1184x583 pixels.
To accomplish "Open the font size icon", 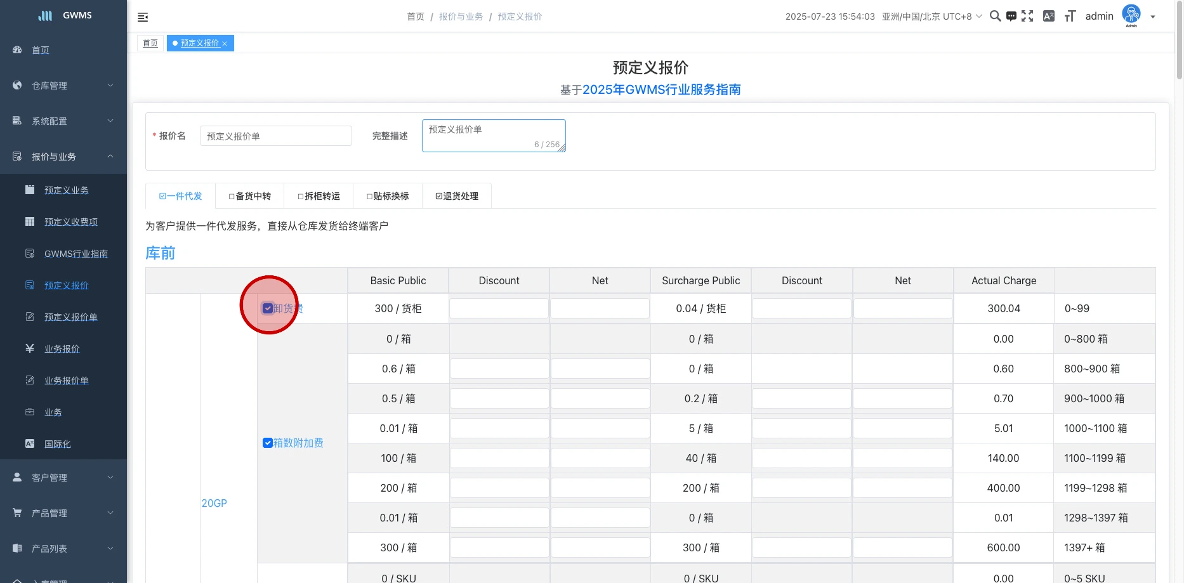I will (x=1070, y=16).
